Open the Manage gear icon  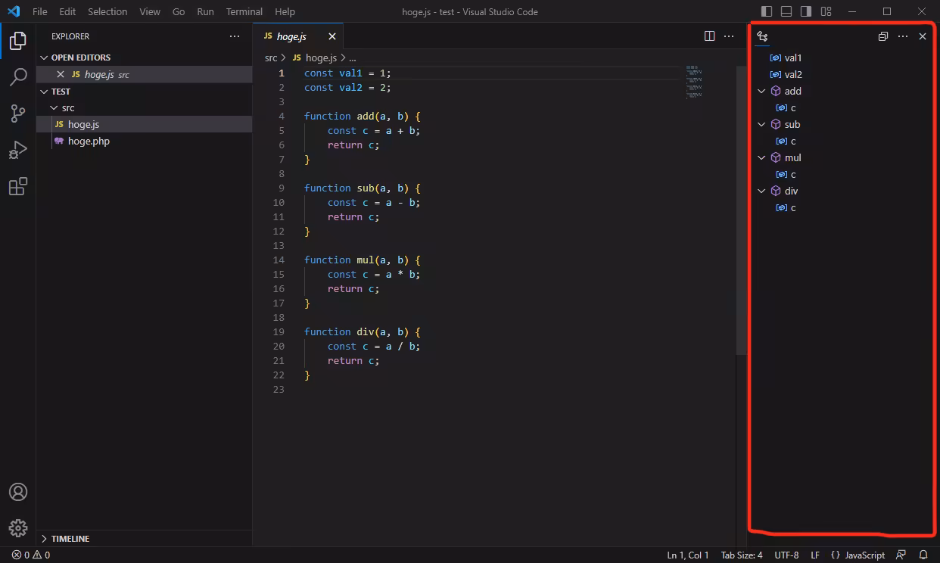coord(18,528)
